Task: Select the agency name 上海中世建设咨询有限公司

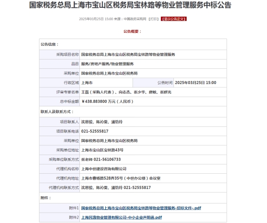Action: pyautogui.click(x=104, y=169)
